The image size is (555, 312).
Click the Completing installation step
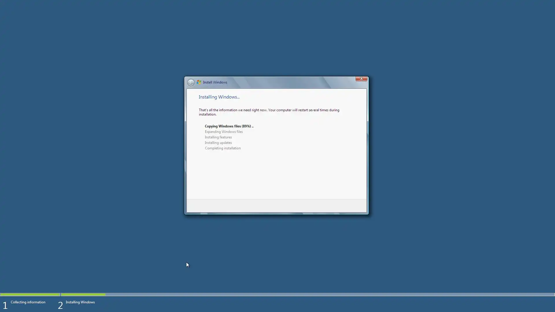223,148
